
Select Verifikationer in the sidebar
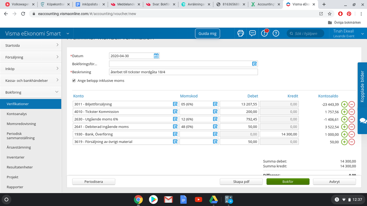coord(30,104)
